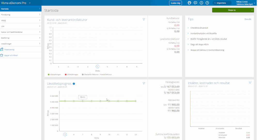Image resolution: width=258 pixels, height=140 pixels.
Task: Toggle Utbetalningar legend series
Action: 72,74
